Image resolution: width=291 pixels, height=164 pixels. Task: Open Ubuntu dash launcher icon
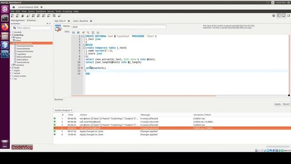point(5,9)
